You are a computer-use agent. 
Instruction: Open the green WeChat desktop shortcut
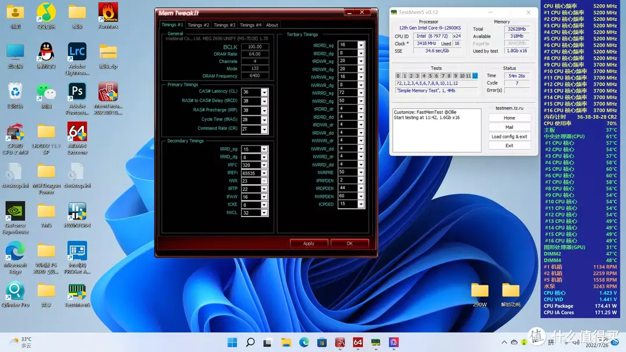46,96
